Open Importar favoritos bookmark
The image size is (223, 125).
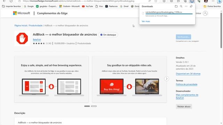pos(11,6)
